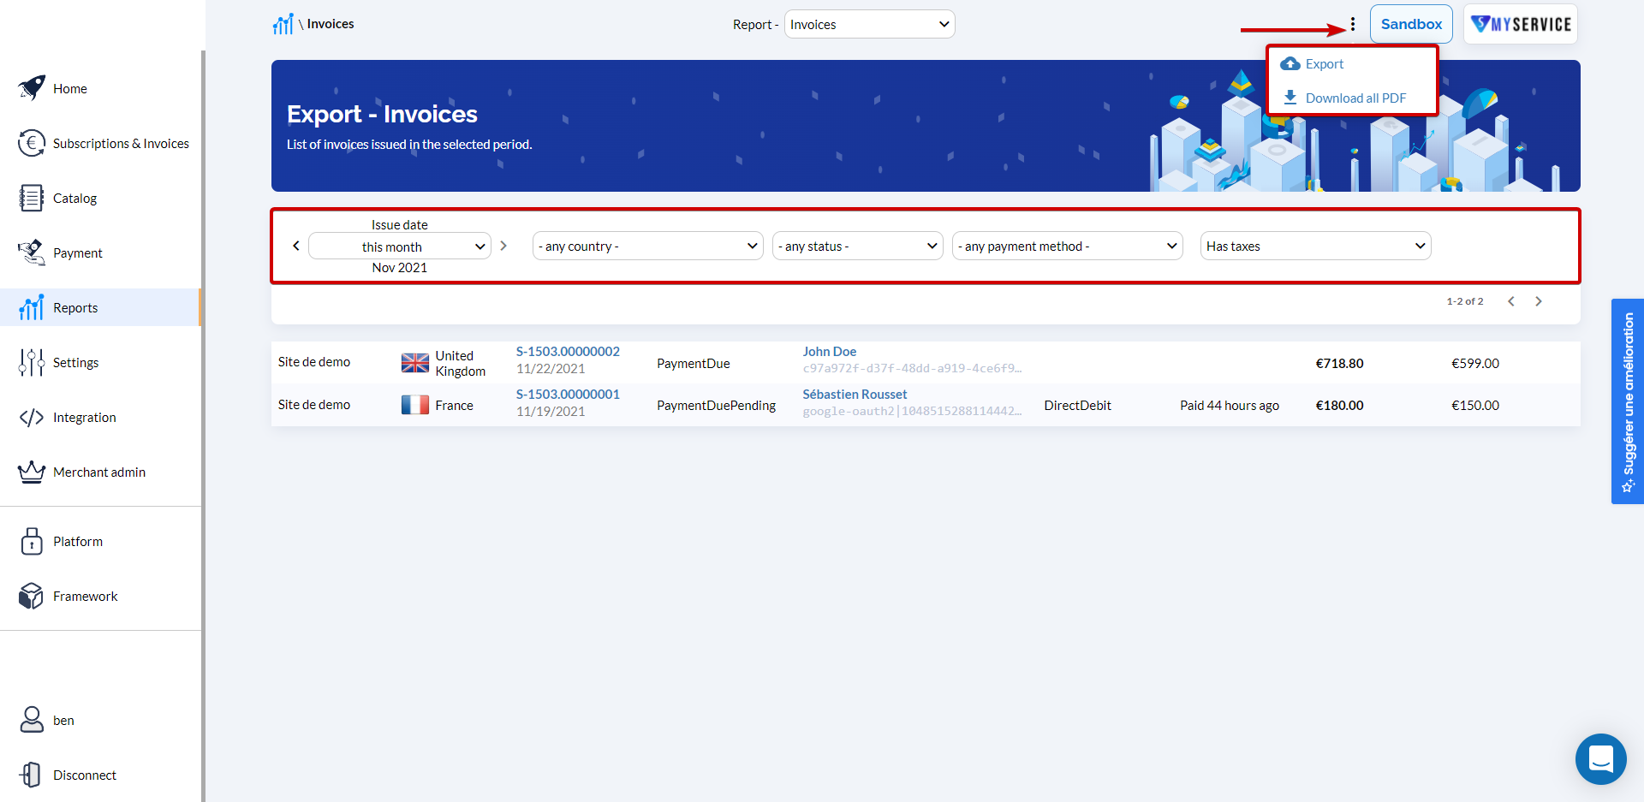Open the three-dot options menu

1353,24
